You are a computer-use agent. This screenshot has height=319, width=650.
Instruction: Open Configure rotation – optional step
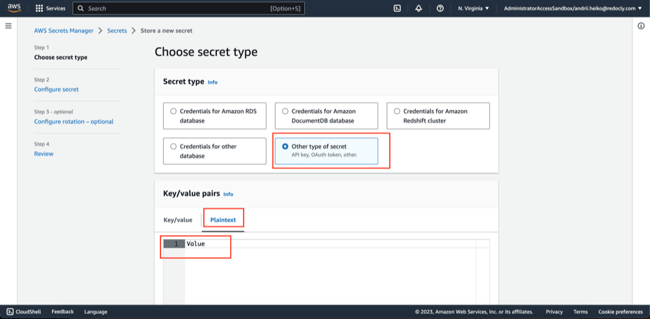(x=74, y=121)
